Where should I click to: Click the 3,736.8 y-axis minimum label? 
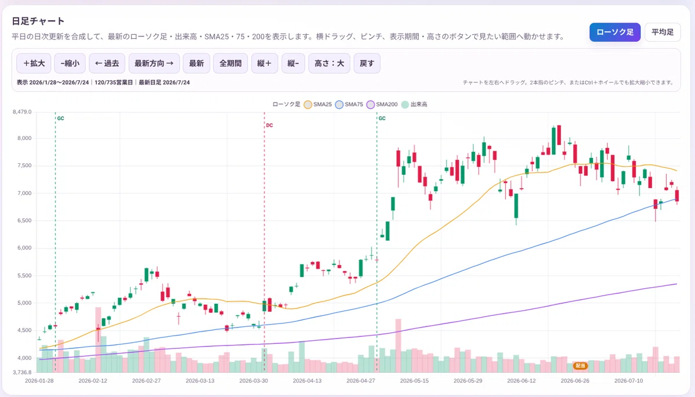[21, 373]
